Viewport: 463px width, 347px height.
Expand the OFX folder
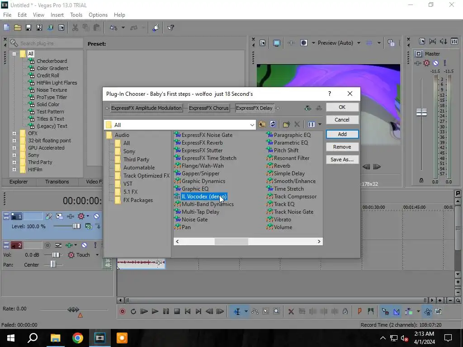coord(14,133)
